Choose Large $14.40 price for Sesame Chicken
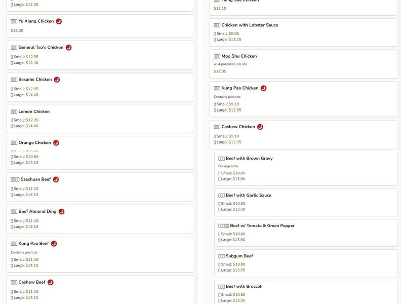Image resolution: width=405 pixels, height=304 pixels. pos(24,95)
